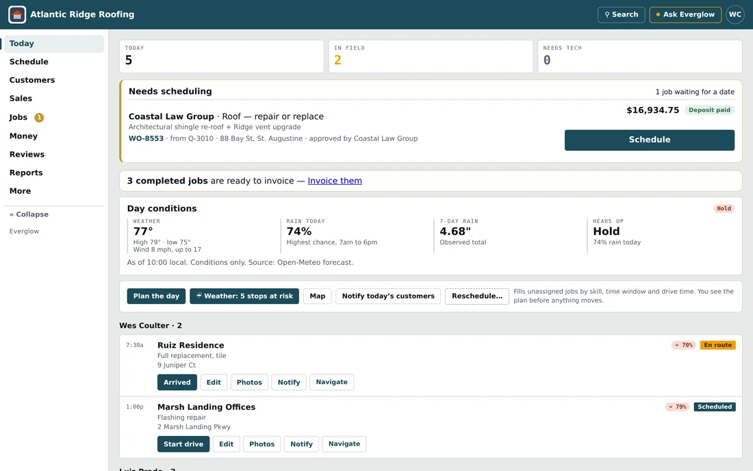Click the Plan the day button
This screenshot has height=471, width=753.
click(x=156, y=296)
